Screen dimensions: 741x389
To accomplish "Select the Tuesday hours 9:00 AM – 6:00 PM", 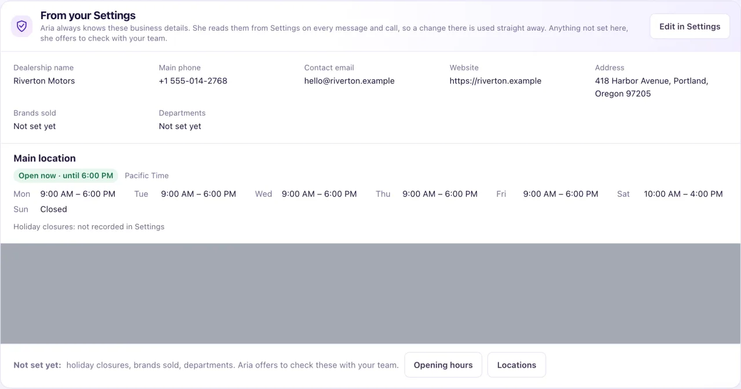I will pos(199,194).
